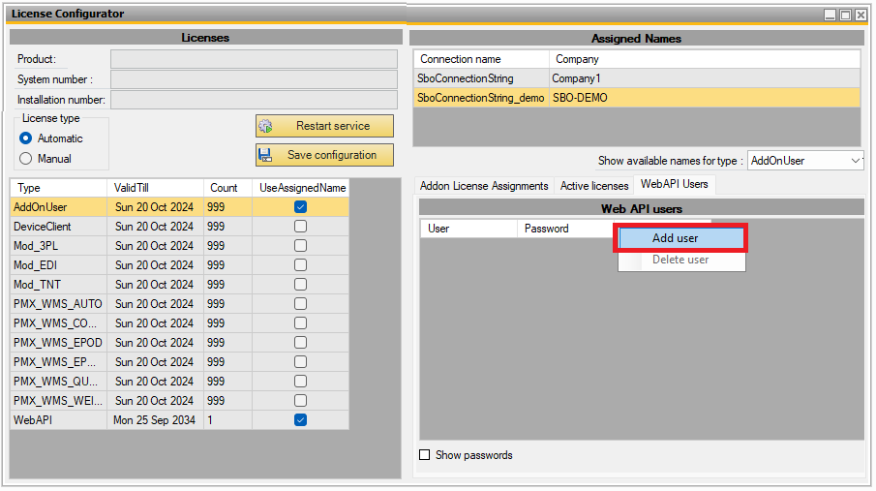
Task: Click the Save configuration floppy disk icon
Action: (266, 155)
